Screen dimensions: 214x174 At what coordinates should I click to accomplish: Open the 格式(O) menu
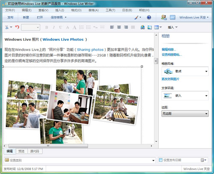click(x=76, y=10)
